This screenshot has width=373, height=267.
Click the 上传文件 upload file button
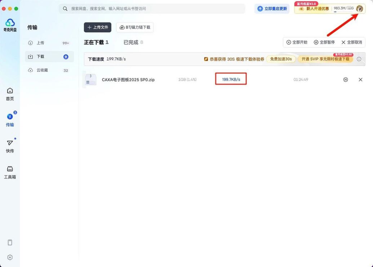point(97,27)
